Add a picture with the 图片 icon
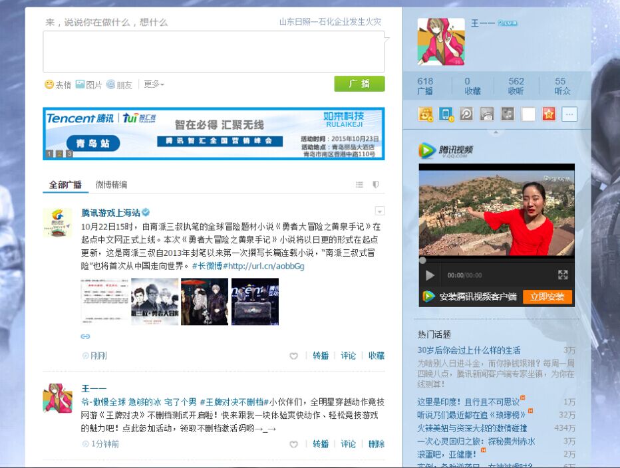620x468 pixels. click(88, 84)
